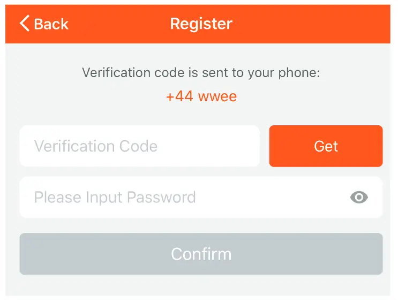Show the password using the eye toggle

359,198
